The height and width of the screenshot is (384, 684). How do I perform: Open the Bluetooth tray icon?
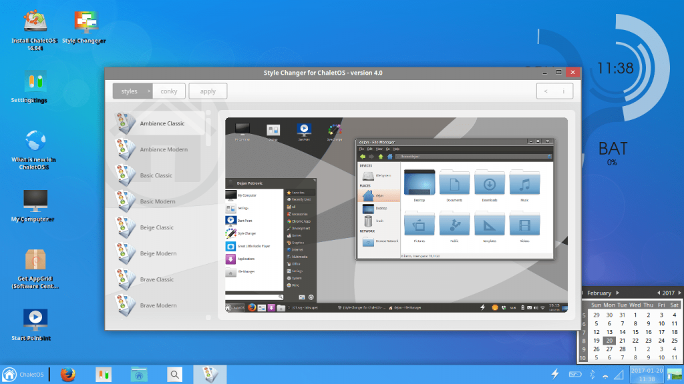(x=592, y=374)
